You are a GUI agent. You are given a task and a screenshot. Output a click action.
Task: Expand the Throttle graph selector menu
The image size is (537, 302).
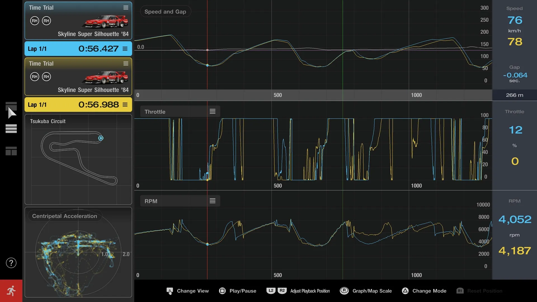click(x=213, y=112)
